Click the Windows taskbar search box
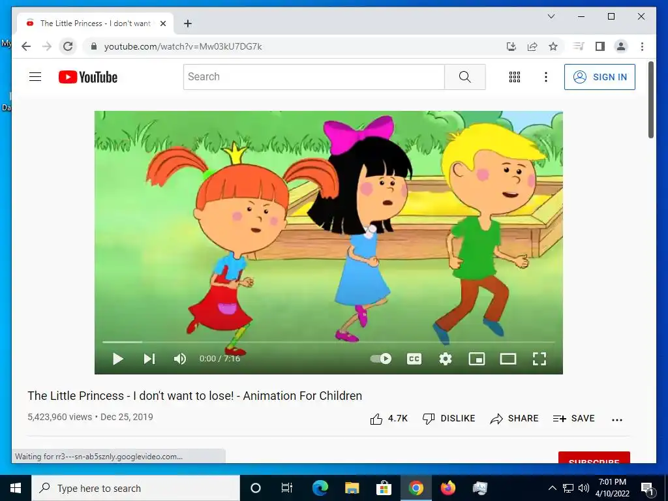This screenshot has height=501, width=668. [x=136, y=488]
